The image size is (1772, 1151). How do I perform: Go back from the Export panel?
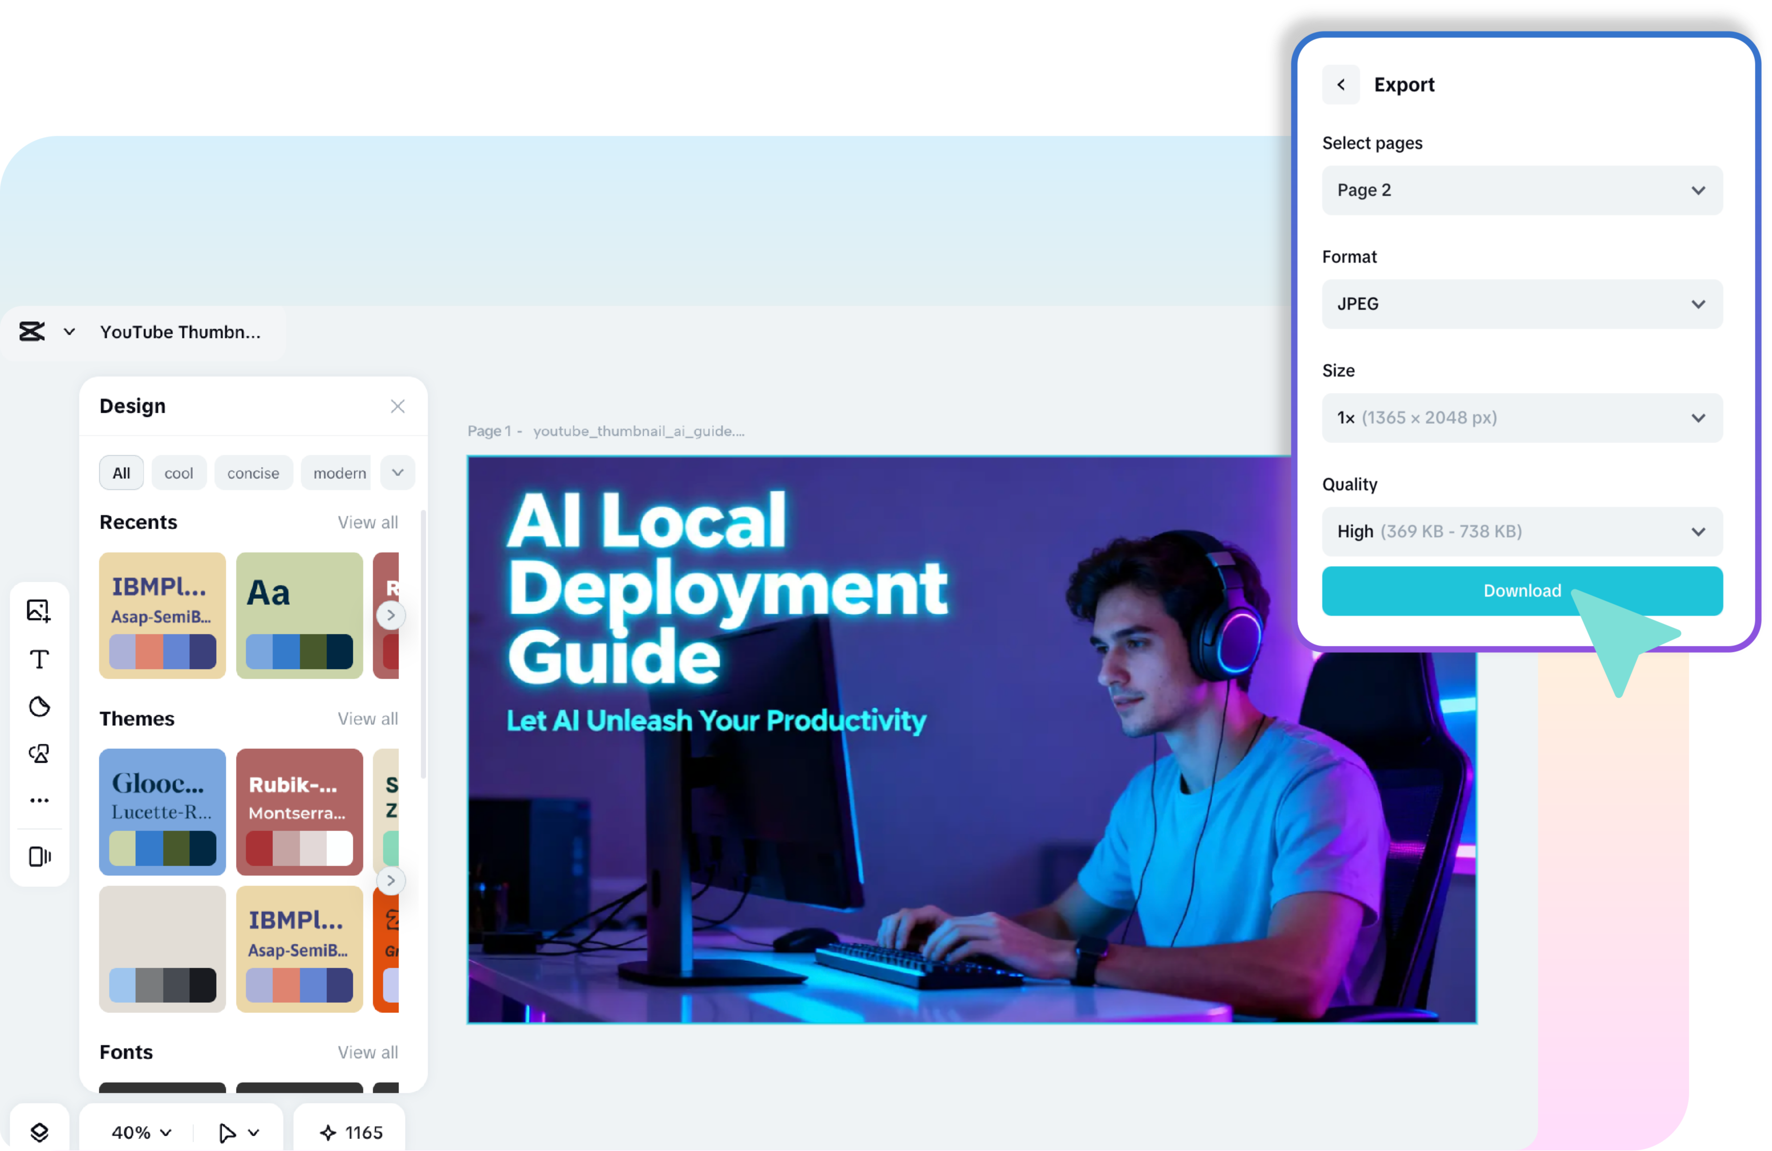pyautogui.click(x=1340, y=85)
